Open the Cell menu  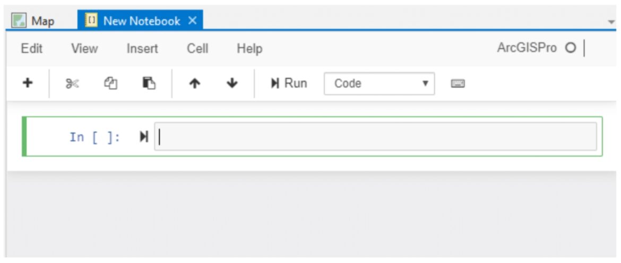[x=197, y=49]
